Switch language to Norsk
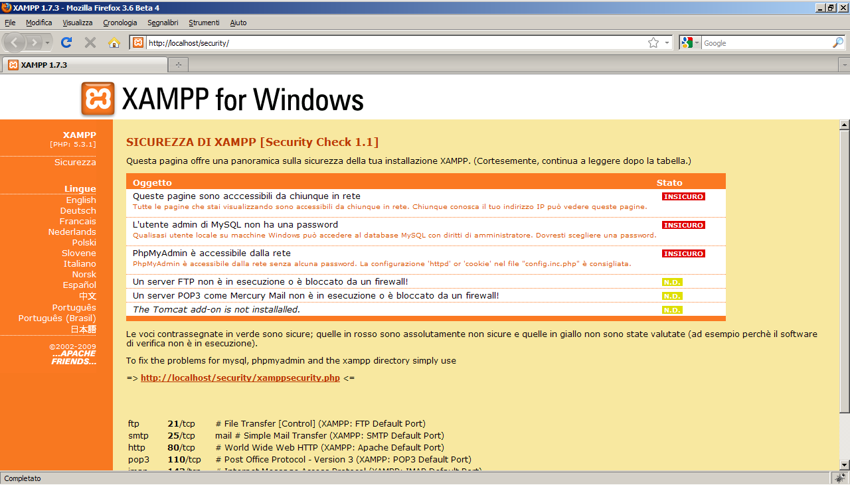 click(84, 274)
